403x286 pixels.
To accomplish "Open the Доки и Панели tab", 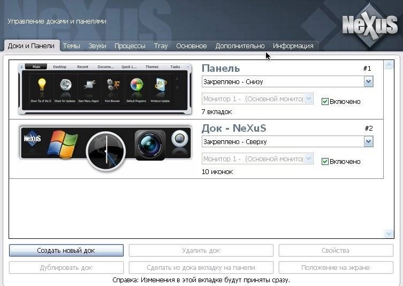I will pos(32,46).
